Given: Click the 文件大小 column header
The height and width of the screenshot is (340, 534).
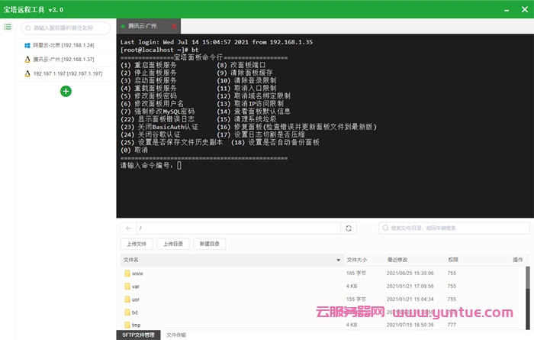Looking at the screenshot, I should [357, 260].
